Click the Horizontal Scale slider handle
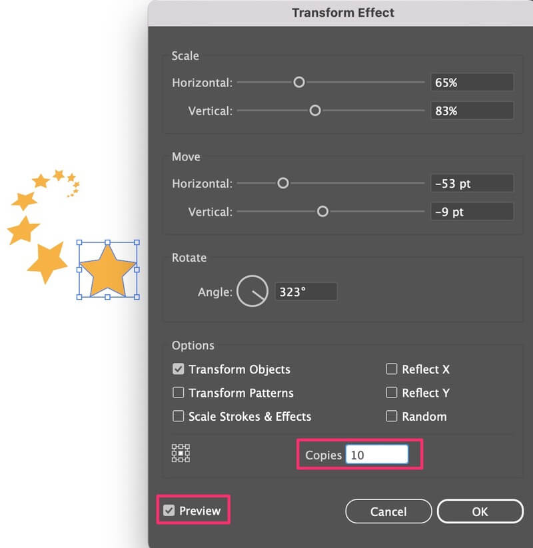533x548 pixels. click(298, 82)
